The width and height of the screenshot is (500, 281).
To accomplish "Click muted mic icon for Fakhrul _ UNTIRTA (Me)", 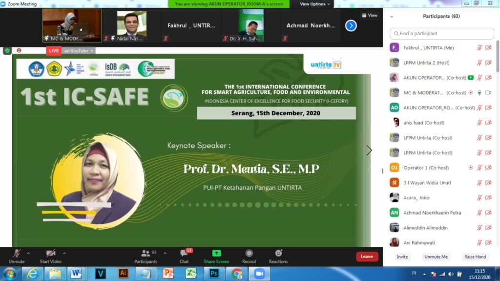I will point(479,47).
